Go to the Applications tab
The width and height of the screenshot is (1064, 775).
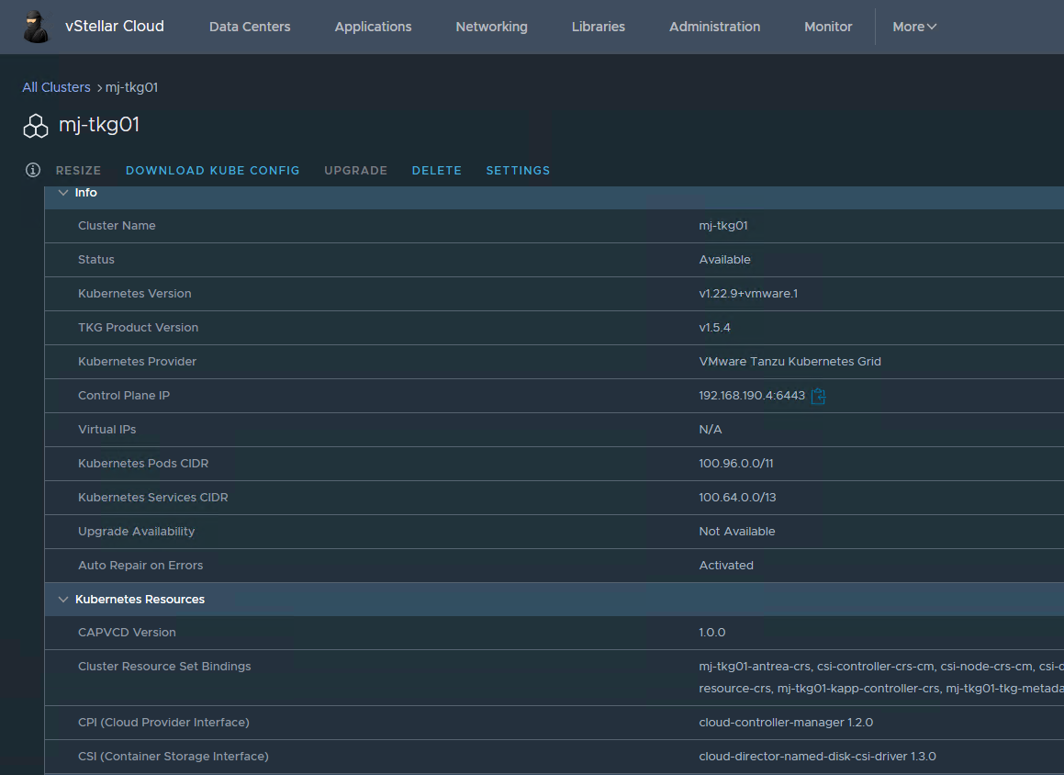click(x=373, y=27)
